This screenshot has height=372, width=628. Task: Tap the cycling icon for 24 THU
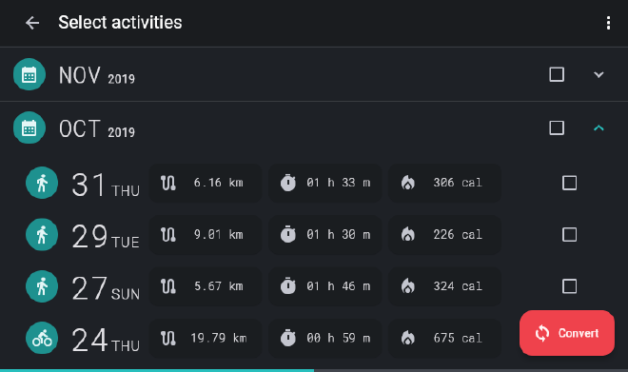click(x=42, y=339)
